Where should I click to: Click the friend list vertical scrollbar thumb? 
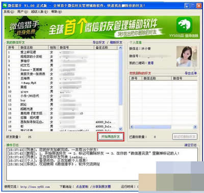click(120, 78)
